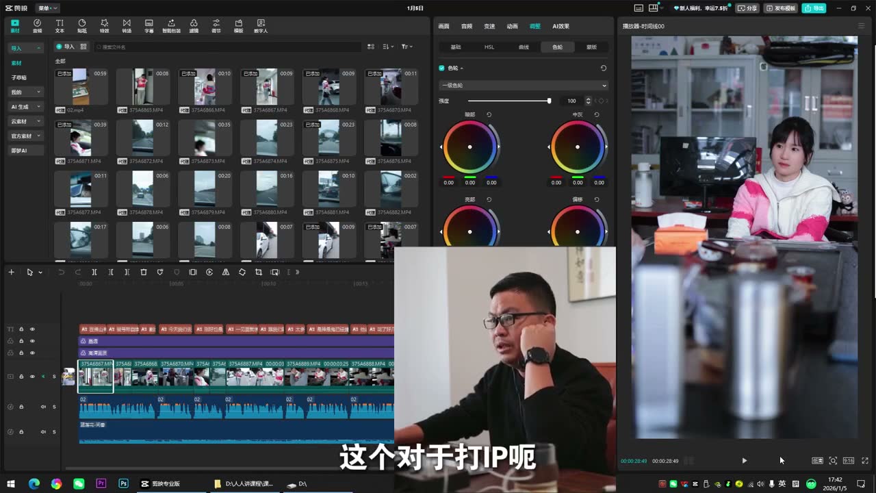Open the 文本 text tool
Screen dimensions: 876x493
[60, 26]
